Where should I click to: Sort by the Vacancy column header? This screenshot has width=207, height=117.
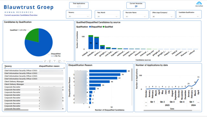point(8,66)
